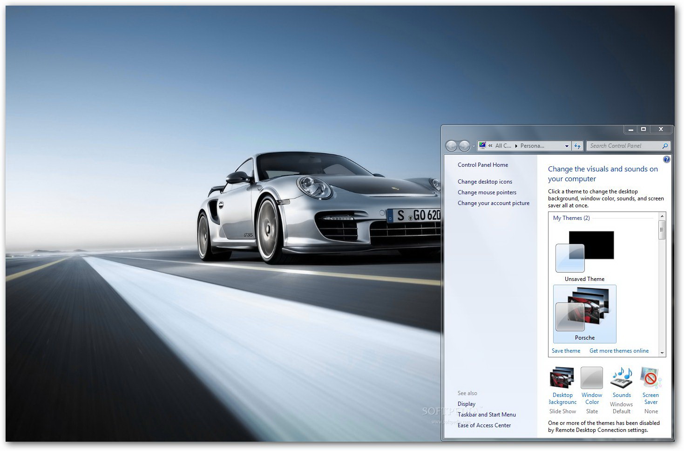684x451 pixels.
Task: Open Get more themes online link
Action: pos(619,351)
